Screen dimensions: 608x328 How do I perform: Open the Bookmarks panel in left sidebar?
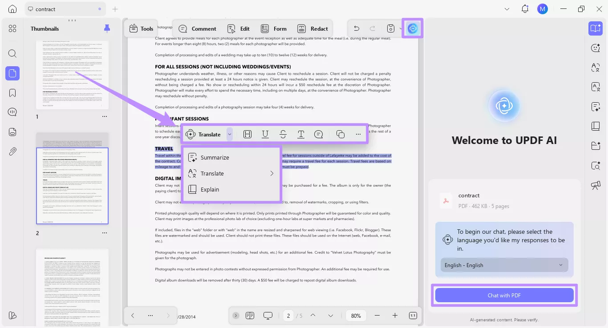pyautogui.click(x=12, y=93)
